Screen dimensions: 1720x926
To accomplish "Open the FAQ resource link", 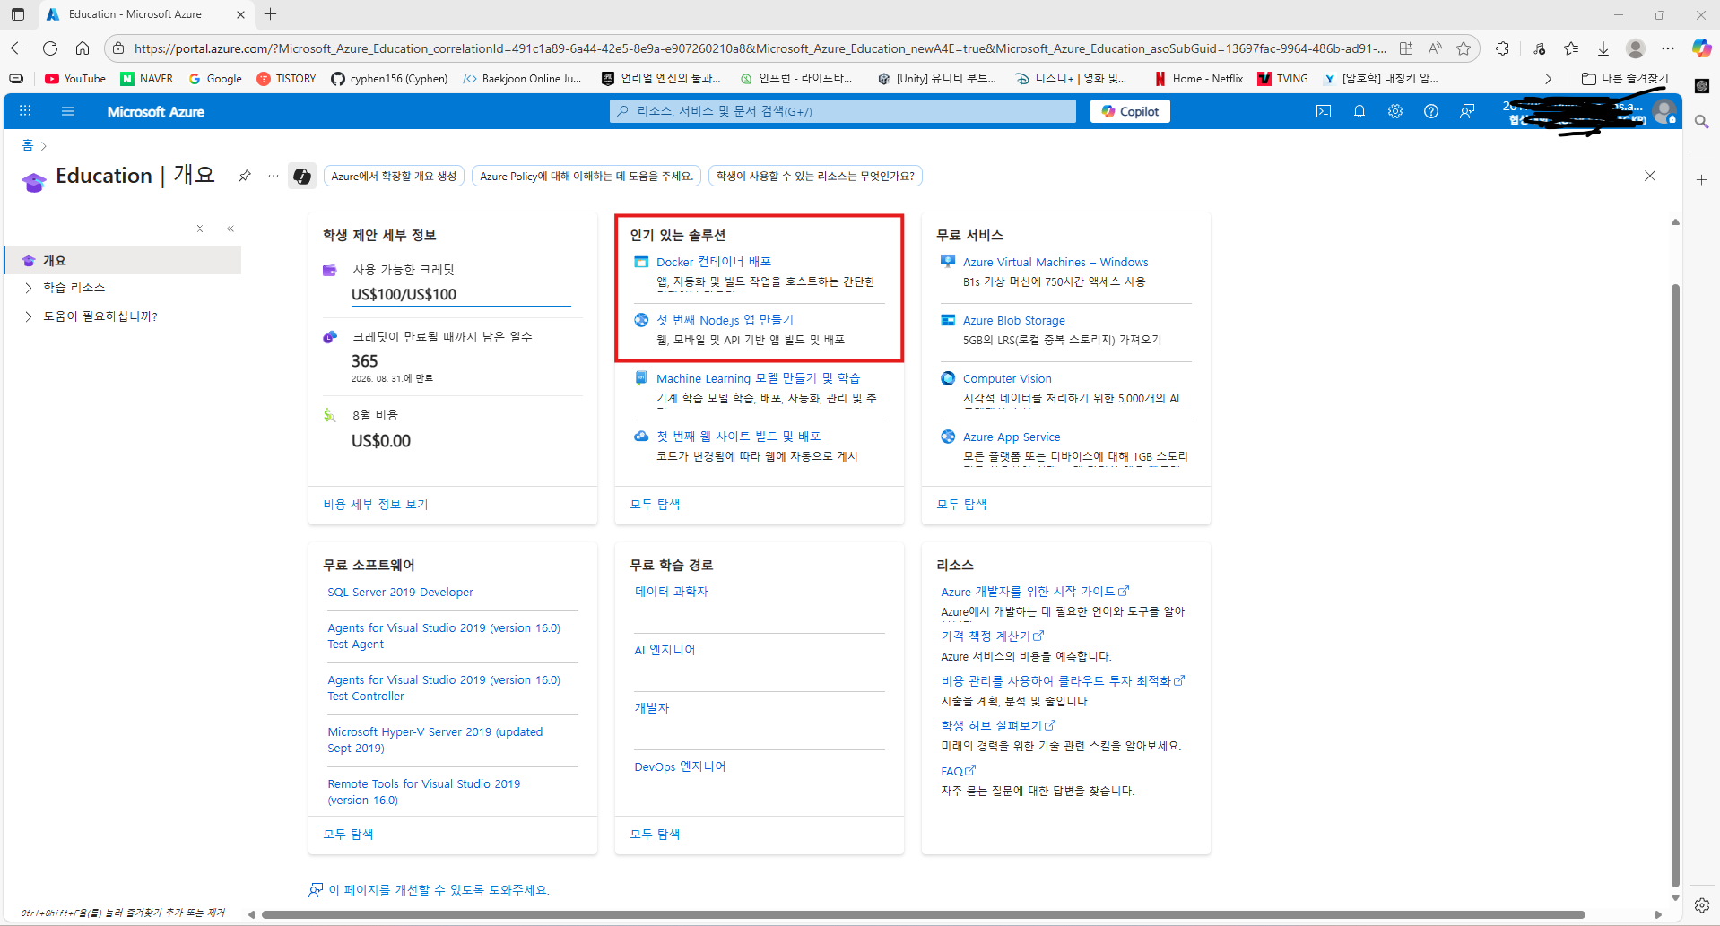I will click(958, 771).
